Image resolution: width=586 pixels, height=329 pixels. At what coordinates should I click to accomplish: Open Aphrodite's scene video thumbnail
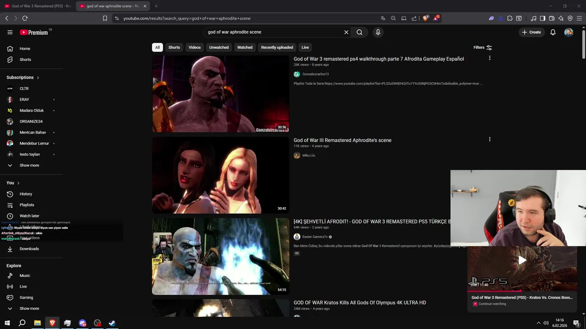(x=221, y=175)
